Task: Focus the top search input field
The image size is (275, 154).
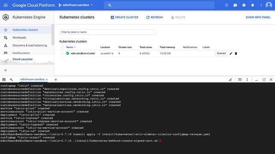Action: [x=159, y=5]
